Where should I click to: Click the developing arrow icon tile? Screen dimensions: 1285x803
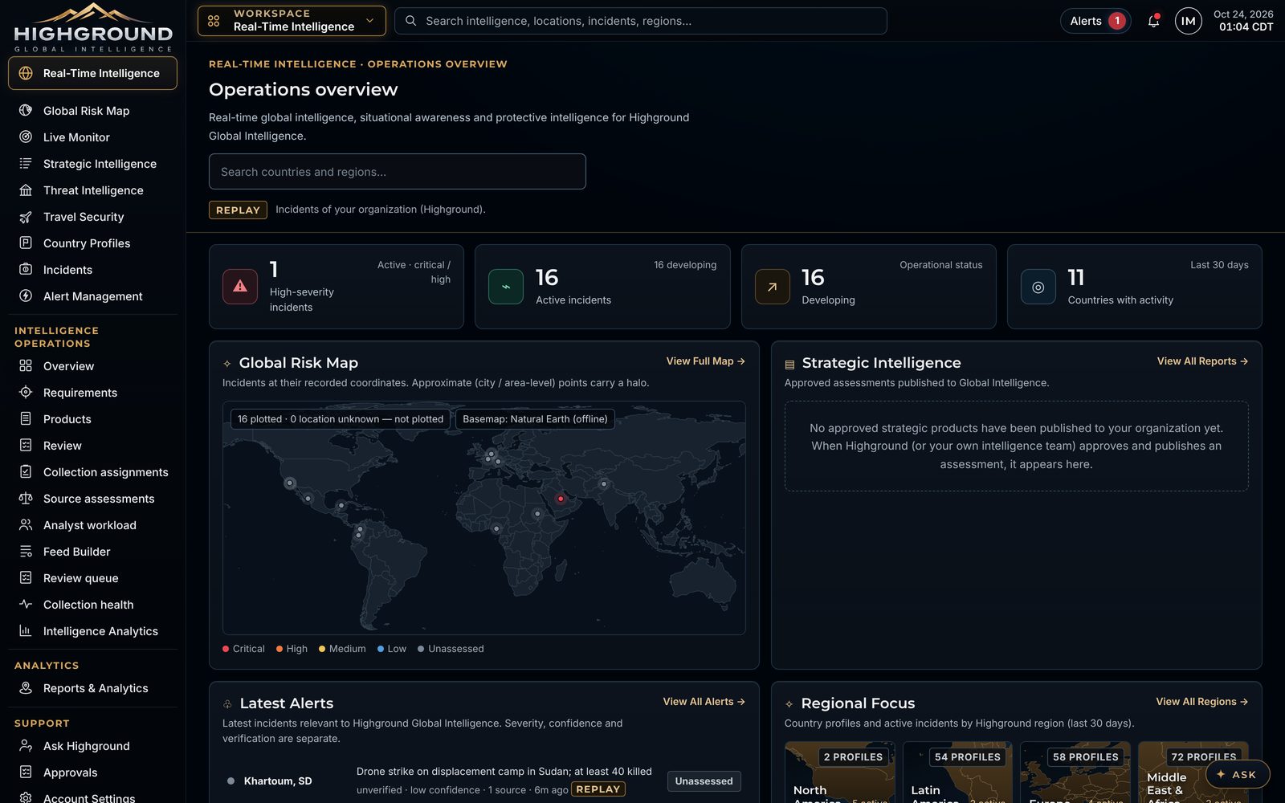pyautogui.click(x=772, y=287)
